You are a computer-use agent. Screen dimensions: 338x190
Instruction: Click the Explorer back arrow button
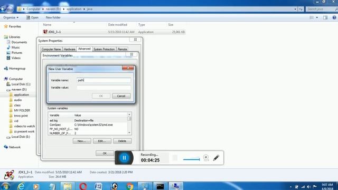point(3,9)
